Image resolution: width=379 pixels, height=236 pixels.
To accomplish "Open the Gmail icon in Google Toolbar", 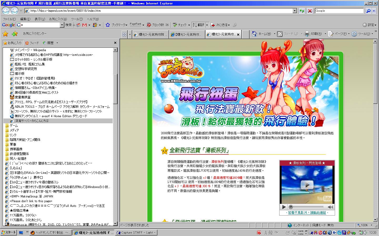I will pos(84,25).
